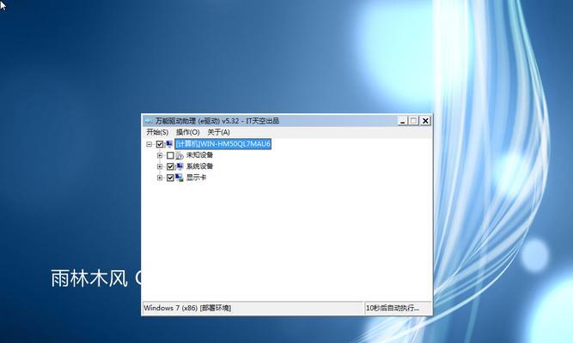Uncheck the 系统设备 checkbox

point(170,166)
